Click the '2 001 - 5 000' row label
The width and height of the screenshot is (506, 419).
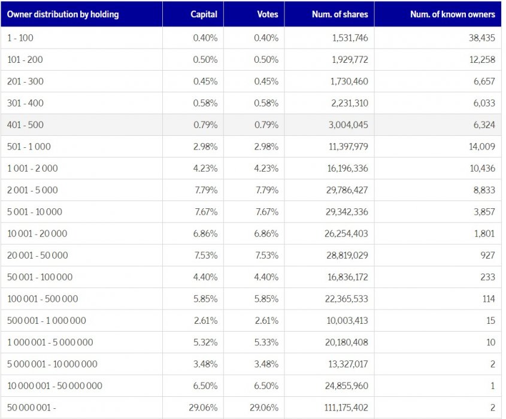pos(32,190)
